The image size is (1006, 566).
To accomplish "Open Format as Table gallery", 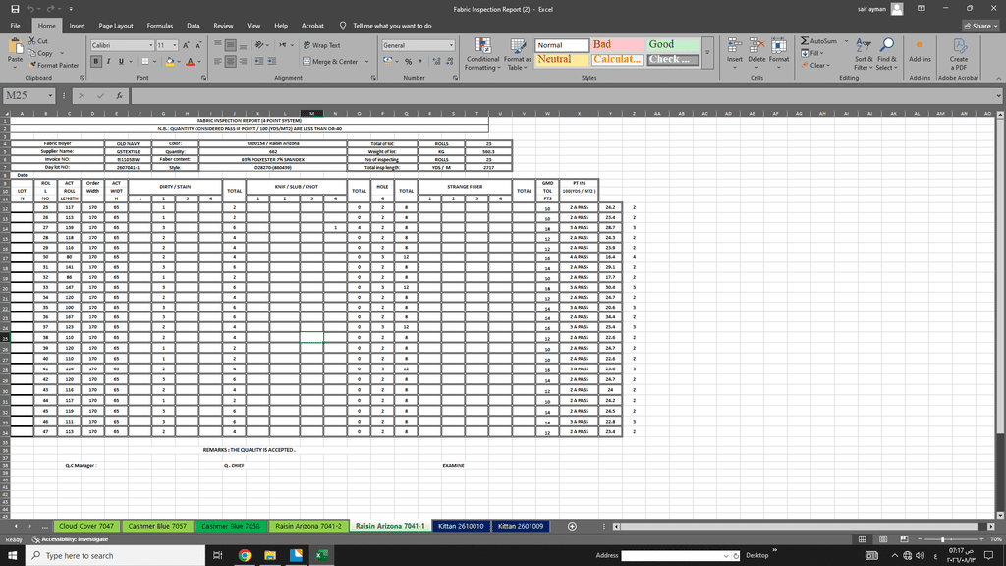I will (x=517, y=54).
